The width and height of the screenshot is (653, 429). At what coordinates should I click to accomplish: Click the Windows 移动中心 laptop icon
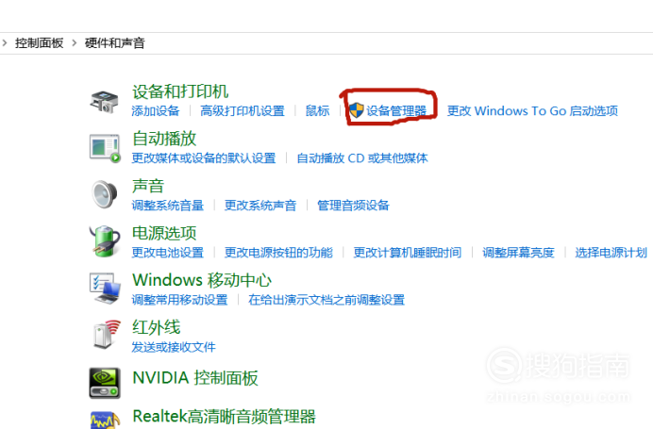pyautogui.click(x=105, y=289)
